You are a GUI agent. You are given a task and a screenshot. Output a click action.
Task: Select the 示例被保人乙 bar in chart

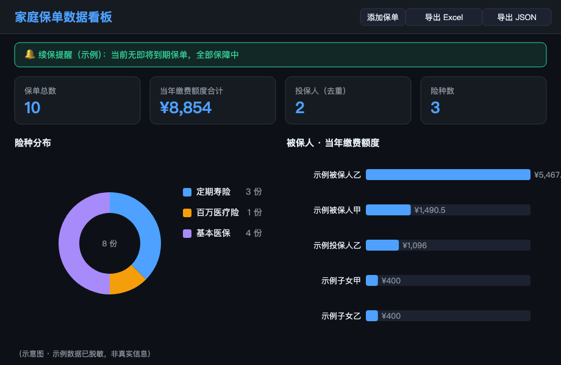pos(448,175)
